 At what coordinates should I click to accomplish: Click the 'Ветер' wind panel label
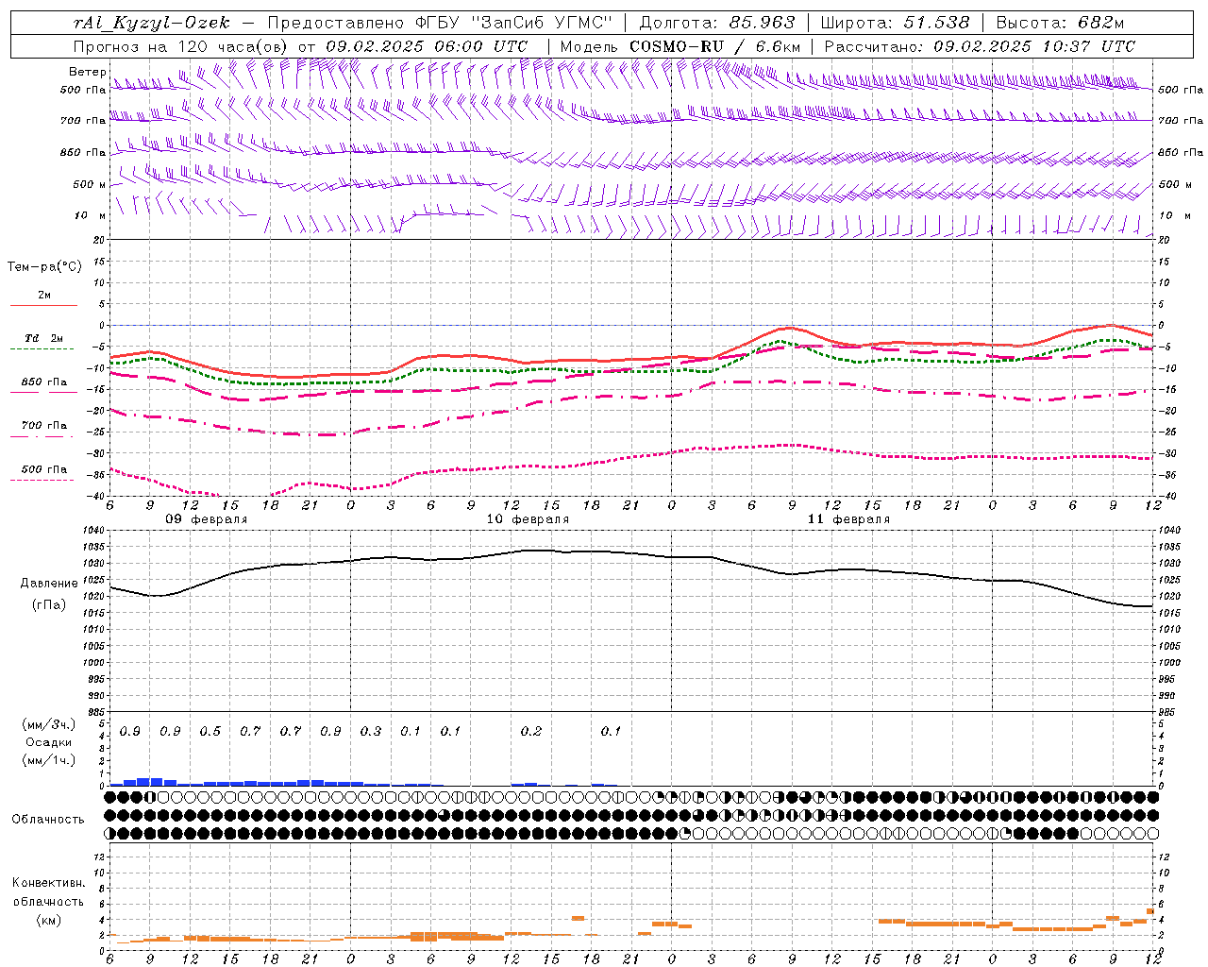point(88,72)
